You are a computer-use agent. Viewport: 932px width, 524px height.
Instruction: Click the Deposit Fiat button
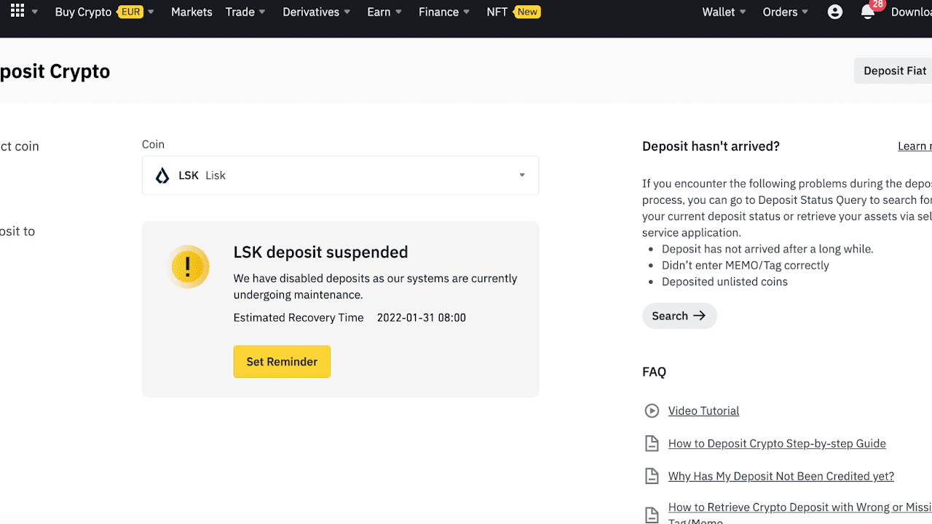(x=895, y=71)
